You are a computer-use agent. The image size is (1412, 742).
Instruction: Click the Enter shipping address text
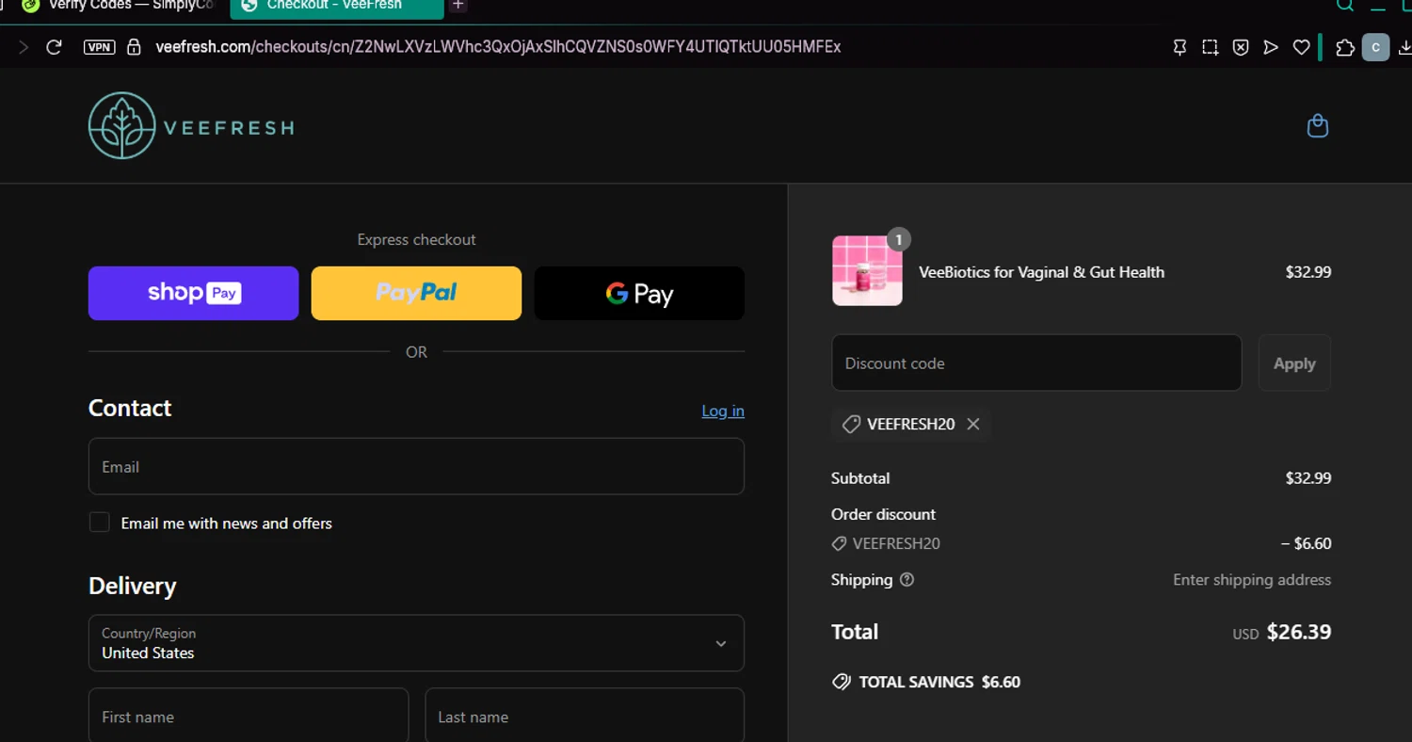point(1252,580)
